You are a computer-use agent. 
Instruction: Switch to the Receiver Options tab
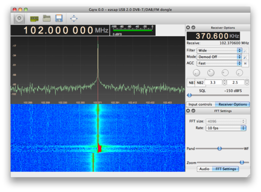233,104
